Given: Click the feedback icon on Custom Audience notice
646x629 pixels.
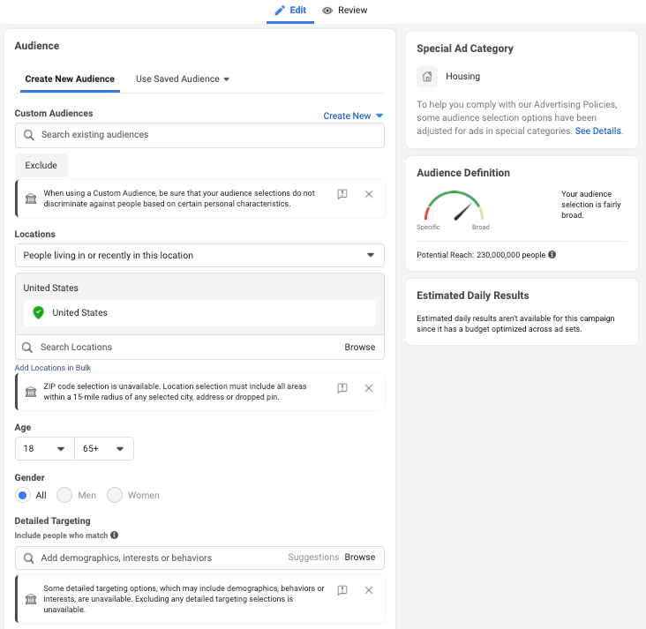Looking at the screenshot, I should click(342, 194).
